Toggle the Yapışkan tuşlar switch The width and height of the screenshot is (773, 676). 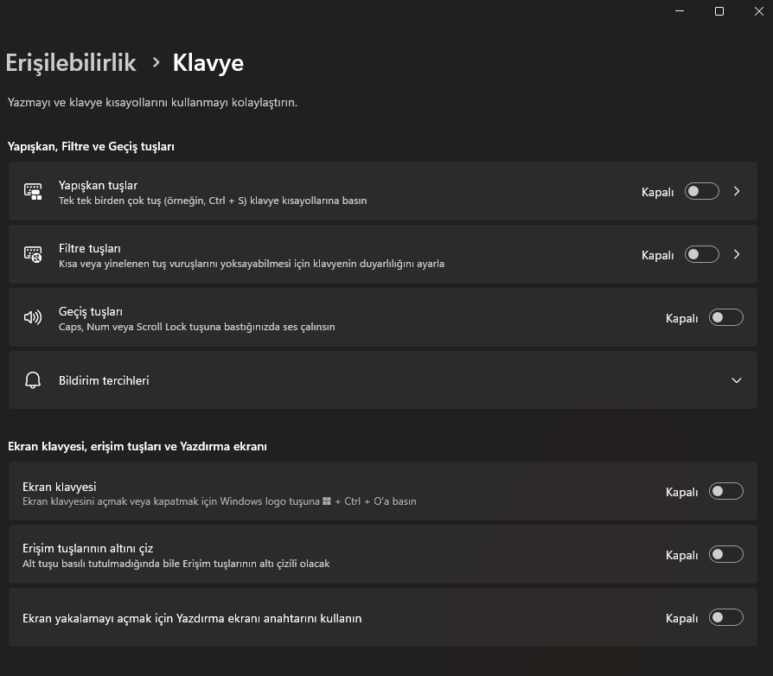tap(701, 191)
